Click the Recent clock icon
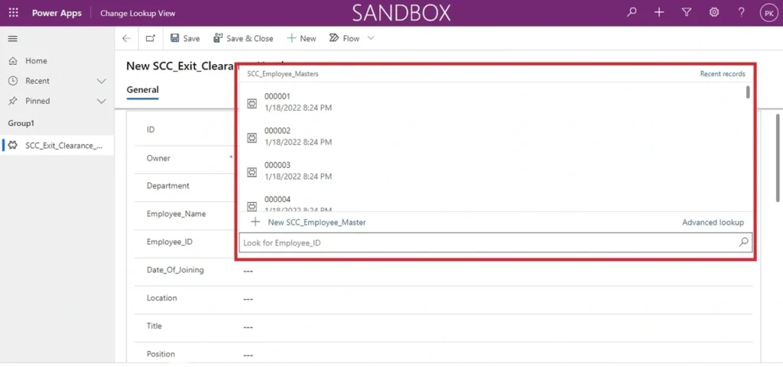 point(14,81)
